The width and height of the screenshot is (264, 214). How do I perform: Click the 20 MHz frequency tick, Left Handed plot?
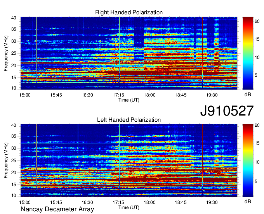coord(14,173)
